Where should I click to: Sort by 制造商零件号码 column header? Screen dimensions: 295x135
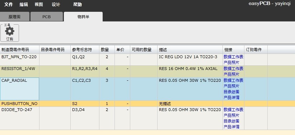pyautogui.click(x=20, y=50)
